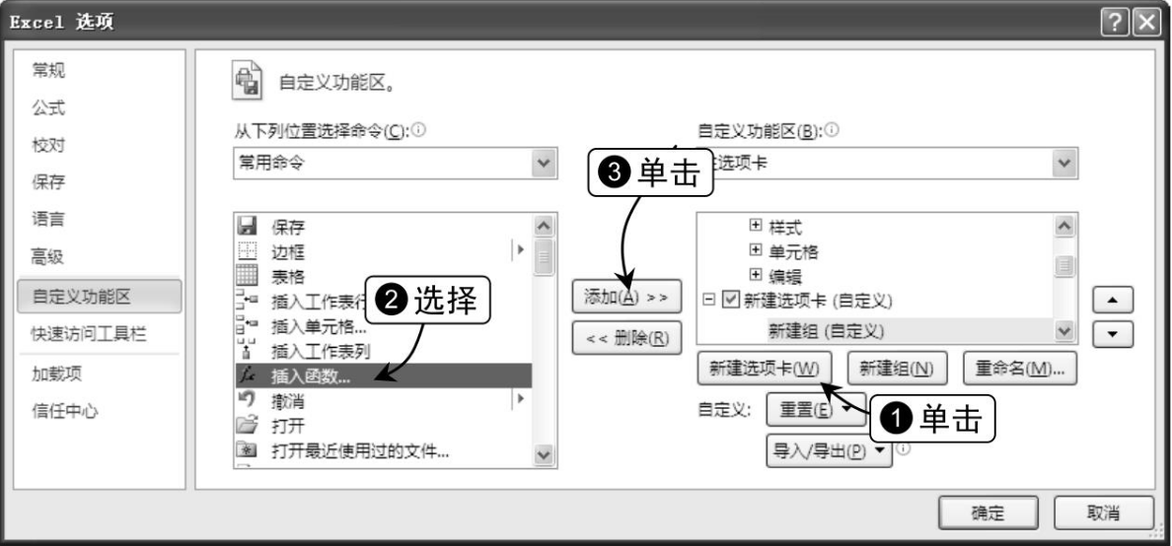Image resolution: width=1172 pixels, height=546 pixels.
Task: Switch to the 保存 category
Action: pyautogui.click(x=48, y=182)
